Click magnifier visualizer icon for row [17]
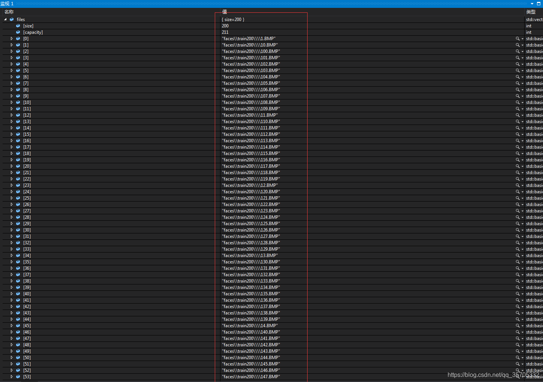Image resolution: width=543 pixels, height=382 pixels. click(518, 147)
